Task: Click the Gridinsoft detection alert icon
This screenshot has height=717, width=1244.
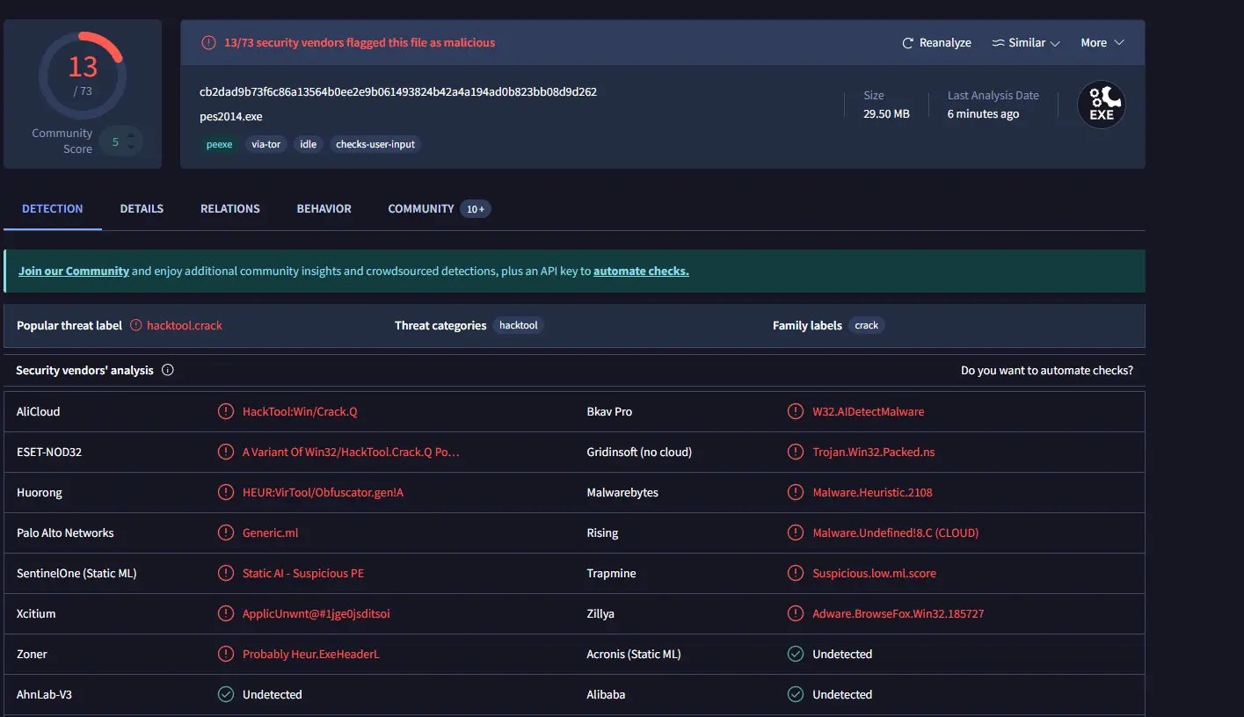Action: pyautogui.click(x=796, y=452)
